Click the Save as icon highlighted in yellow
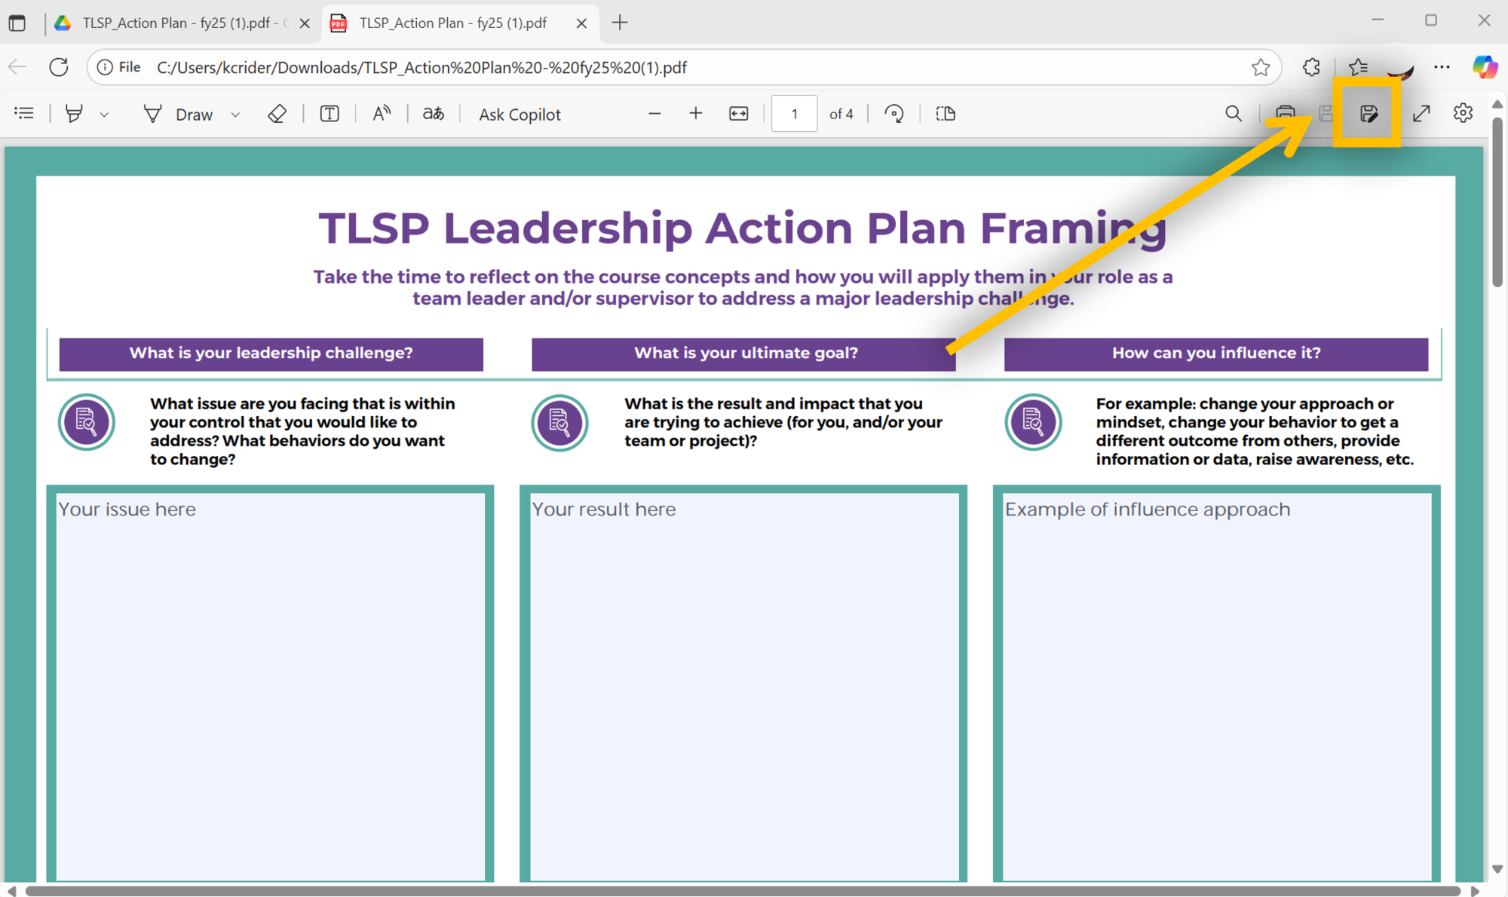Image resolution: width=1508 pixels, height=897 pixels. pos(1368,114)
